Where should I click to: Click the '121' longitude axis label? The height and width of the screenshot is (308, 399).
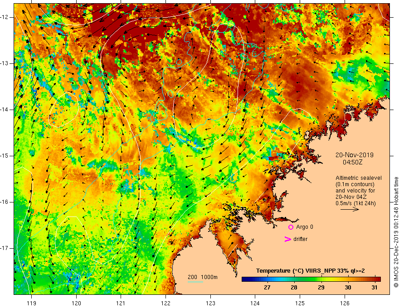[x=121, y=303]
